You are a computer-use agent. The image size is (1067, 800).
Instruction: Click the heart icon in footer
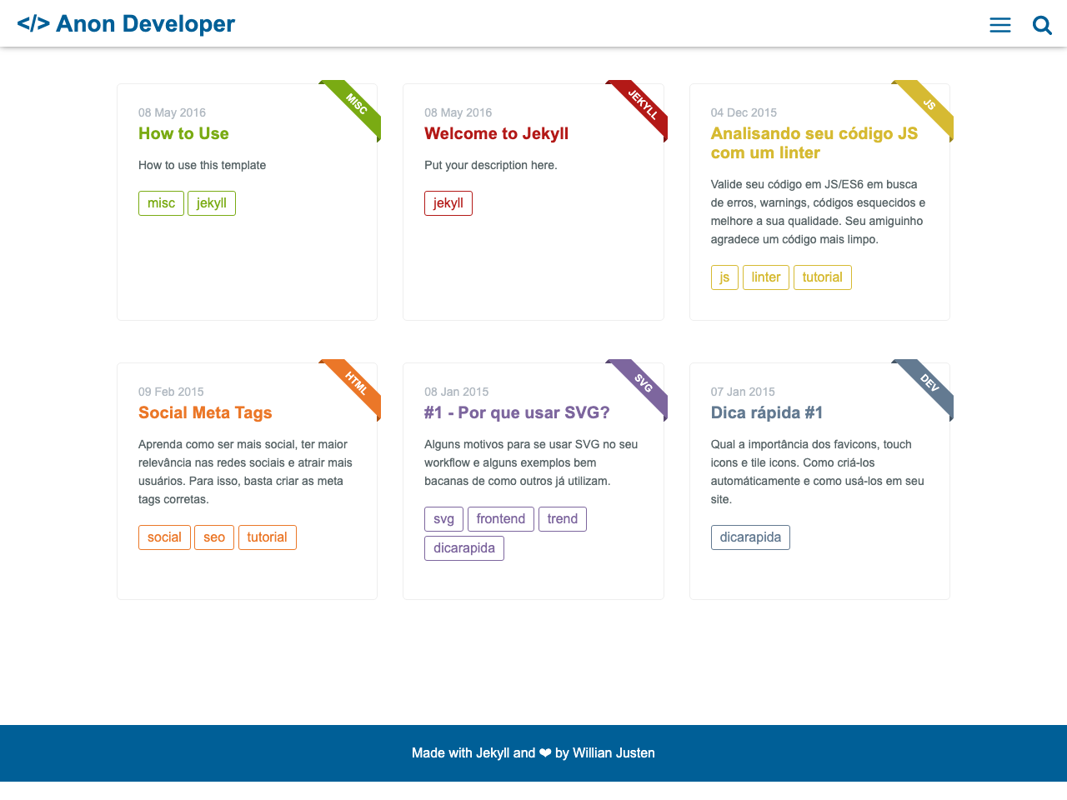point(544,752)
